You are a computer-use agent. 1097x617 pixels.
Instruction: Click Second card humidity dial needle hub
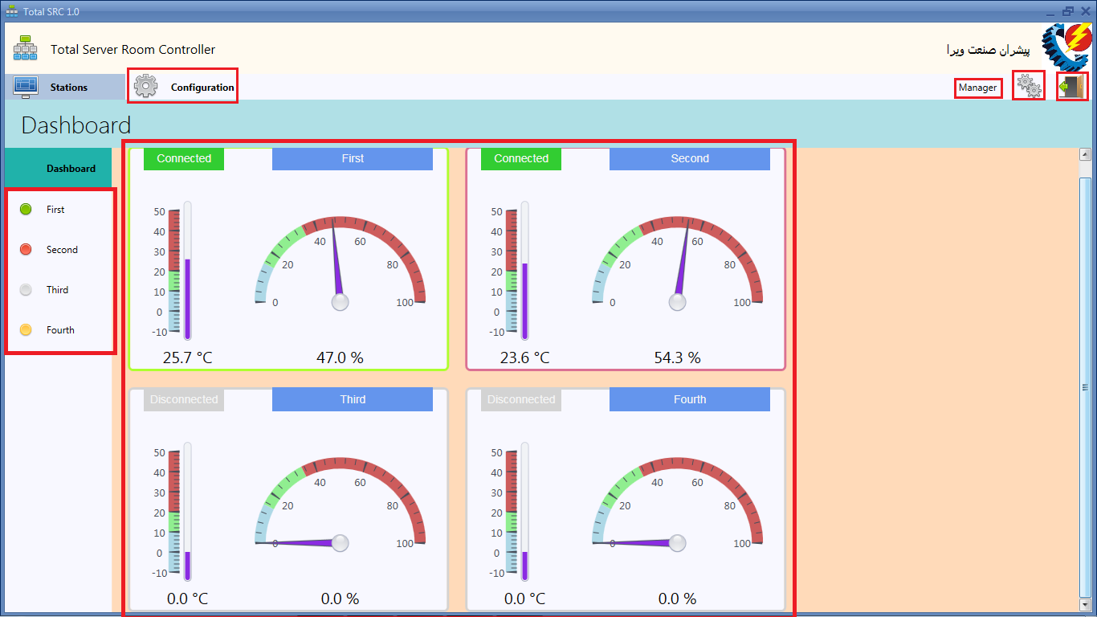pos(678,302)
